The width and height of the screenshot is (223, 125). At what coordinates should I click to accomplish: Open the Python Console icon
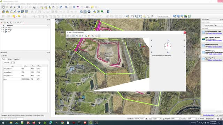[x=94, y=12]
